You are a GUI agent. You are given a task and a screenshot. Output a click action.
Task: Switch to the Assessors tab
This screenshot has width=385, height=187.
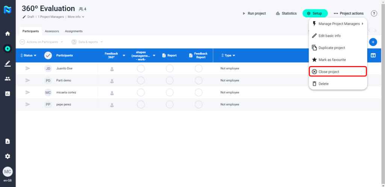click(x=52, y=31)
